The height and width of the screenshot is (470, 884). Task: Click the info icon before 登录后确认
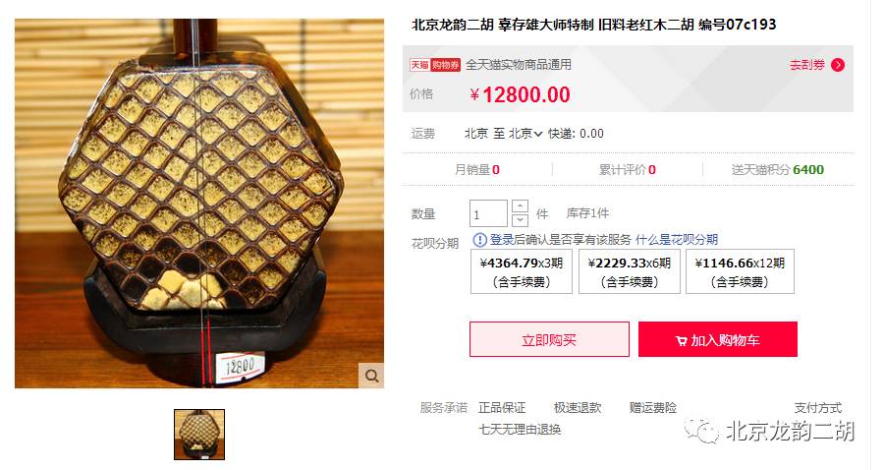pos(479,240)
